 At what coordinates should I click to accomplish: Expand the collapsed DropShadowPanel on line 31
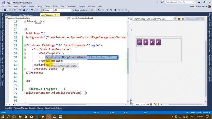[x=25, y=57]
